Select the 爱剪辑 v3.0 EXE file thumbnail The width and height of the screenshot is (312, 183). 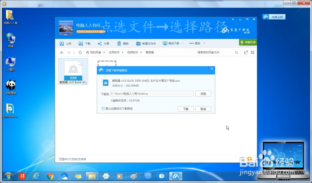coord(73,72)
